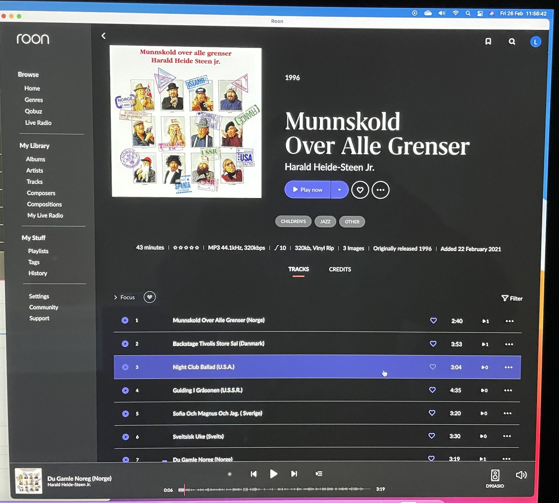
Task: Open the play queue icon in footer
Action: (319, 474)
